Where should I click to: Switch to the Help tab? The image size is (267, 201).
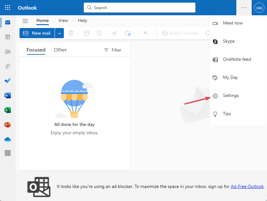(x=82, y=21)
